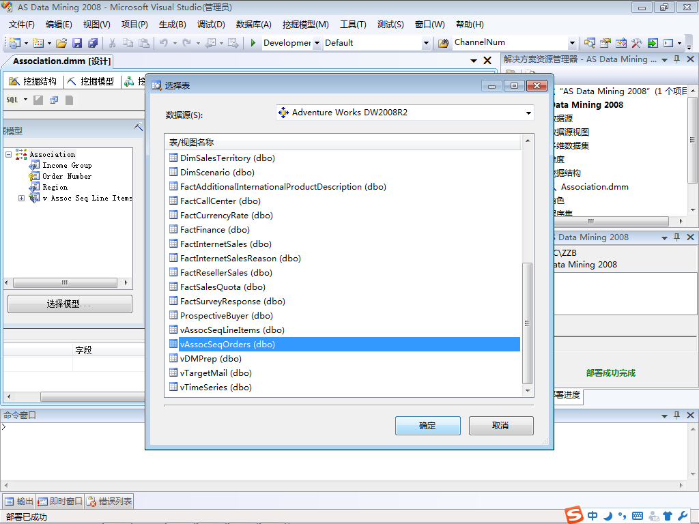Image resolution: width=699 pixels, height=524 pixels.
Task: Click the Copy icon in toolbar
Action: [128, 43]
